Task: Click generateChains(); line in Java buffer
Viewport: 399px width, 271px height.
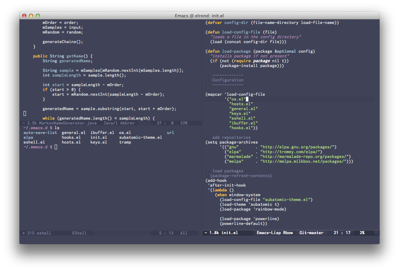Action: [x=63, y=42]
